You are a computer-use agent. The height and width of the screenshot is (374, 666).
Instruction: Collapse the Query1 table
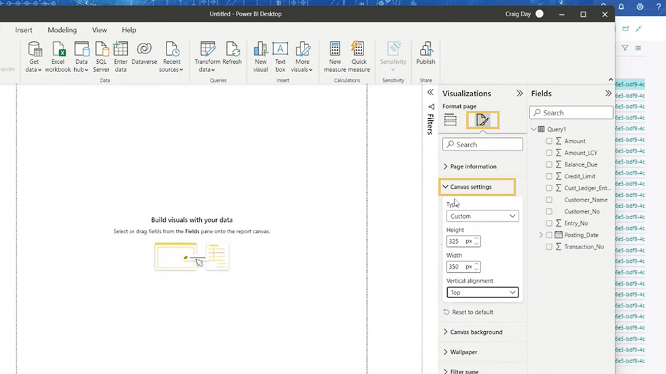pos(533,129)
